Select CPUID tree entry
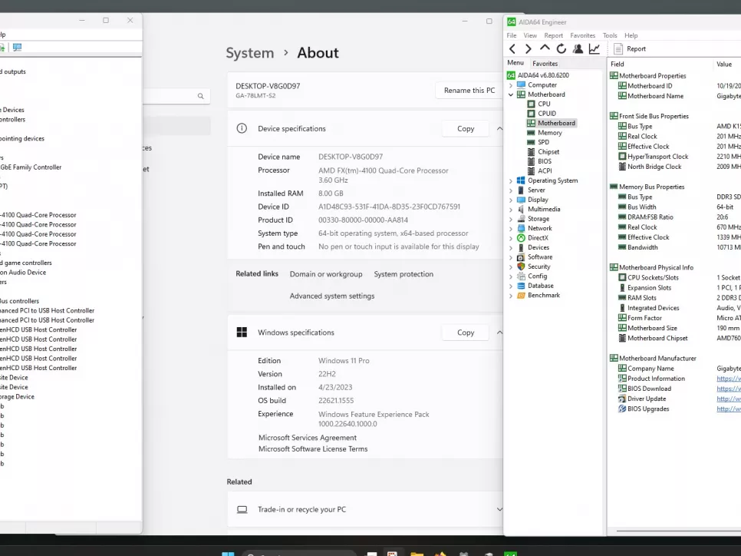 [x=547, y=114]
